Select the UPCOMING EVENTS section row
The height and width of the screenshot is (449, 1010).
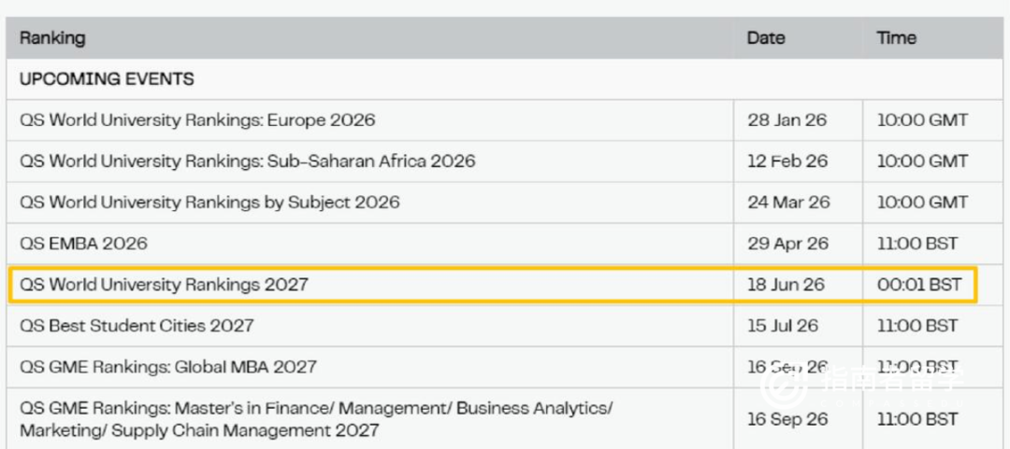[x=107, y=79]
